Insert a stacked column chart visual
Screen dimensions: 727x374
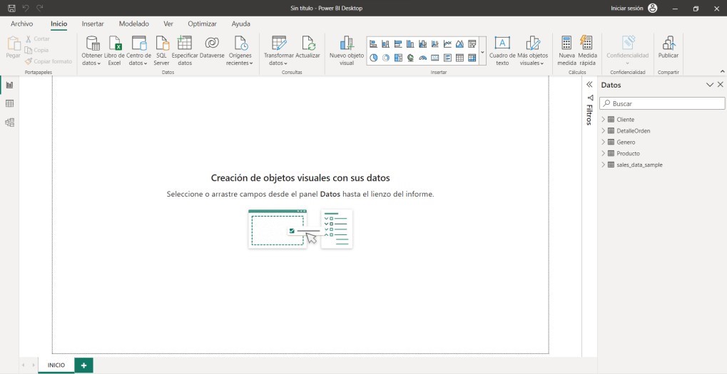pos(385,44)
